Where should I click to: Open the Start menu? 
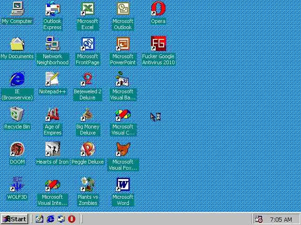click(15, 219)
